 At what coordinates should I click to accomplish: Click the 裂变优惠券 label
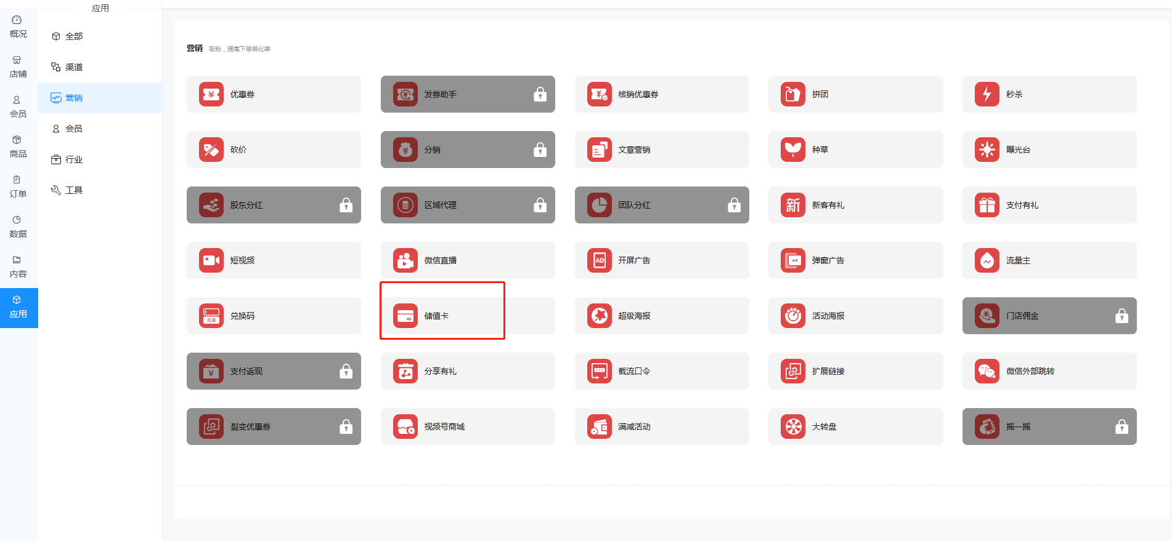click(x=250, y=427)
